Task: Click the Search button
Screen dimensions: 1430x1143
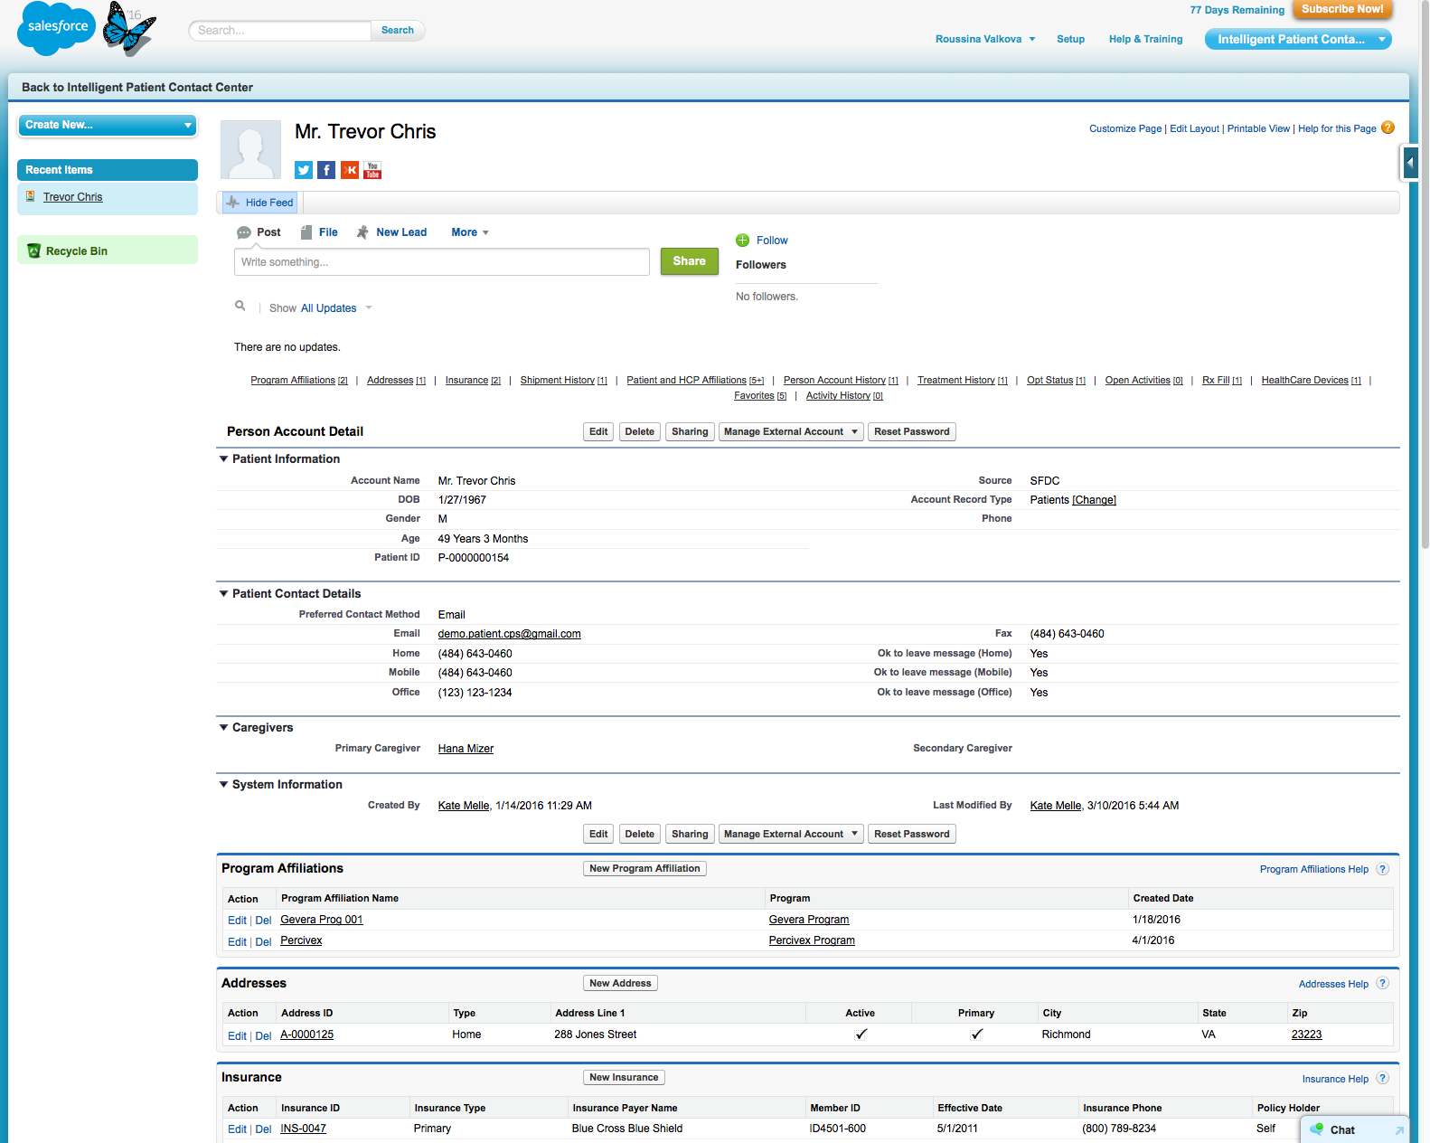Action: 398,31
